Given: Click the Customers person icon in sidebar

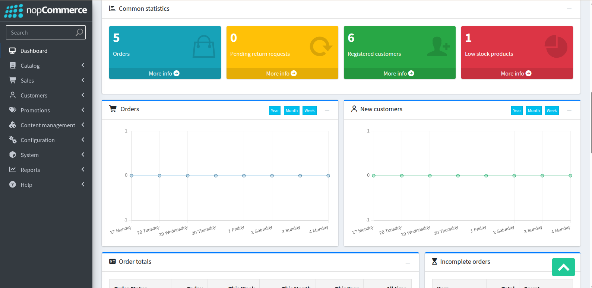Looking at the screenshot, I should [x=13, y=95].
